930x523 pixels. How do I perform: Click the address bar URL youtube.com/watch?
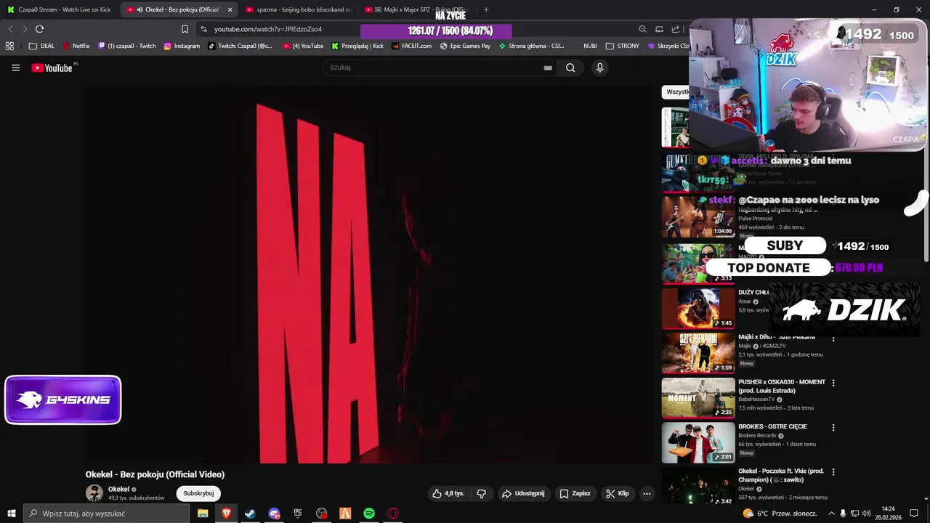coord(268,29)
